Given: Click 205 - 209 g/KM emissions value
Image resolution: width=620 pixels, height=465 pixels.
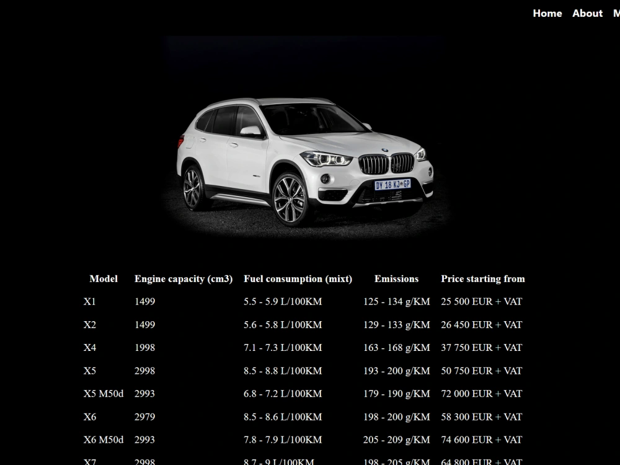Looking at the screenshot, I should (397, 440).
